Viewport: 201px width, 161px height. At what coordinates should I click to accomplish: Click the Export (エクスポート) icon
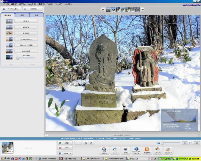pyautogui.click(x=168, y=150)
